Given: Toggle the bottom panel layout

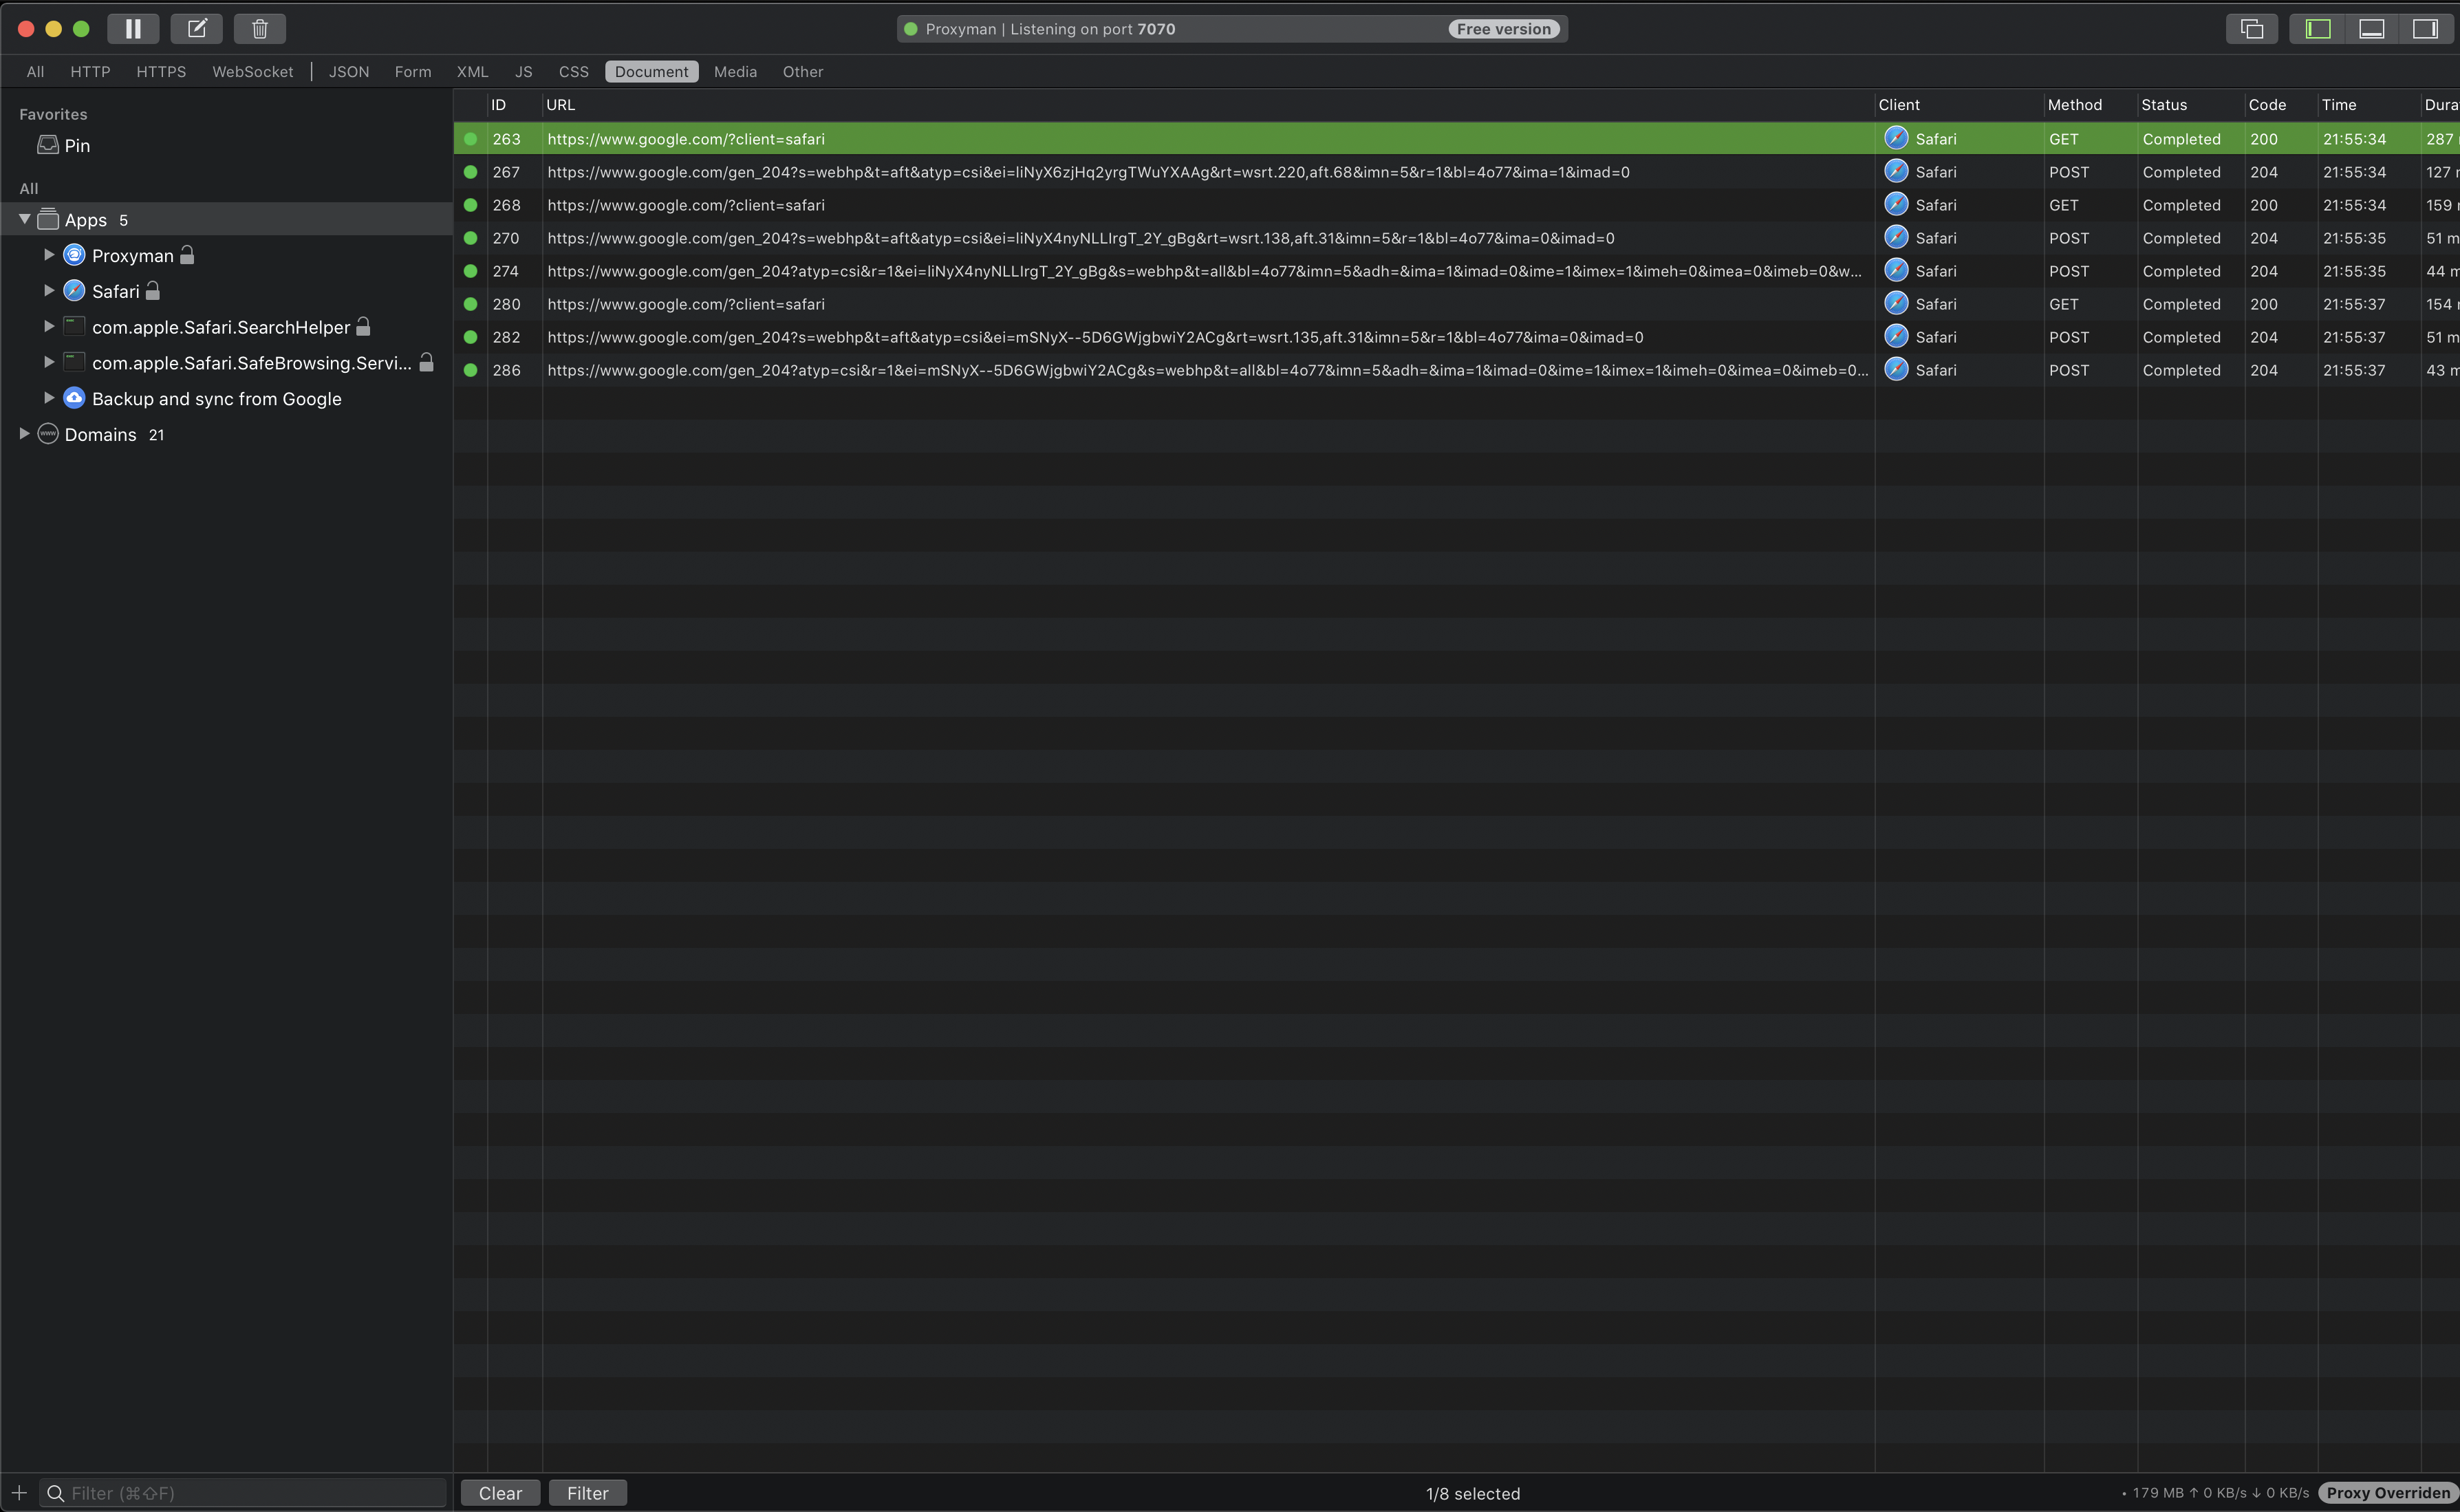Looking at the screenshot, I should pyautogui.click(x=2371, y=28).
